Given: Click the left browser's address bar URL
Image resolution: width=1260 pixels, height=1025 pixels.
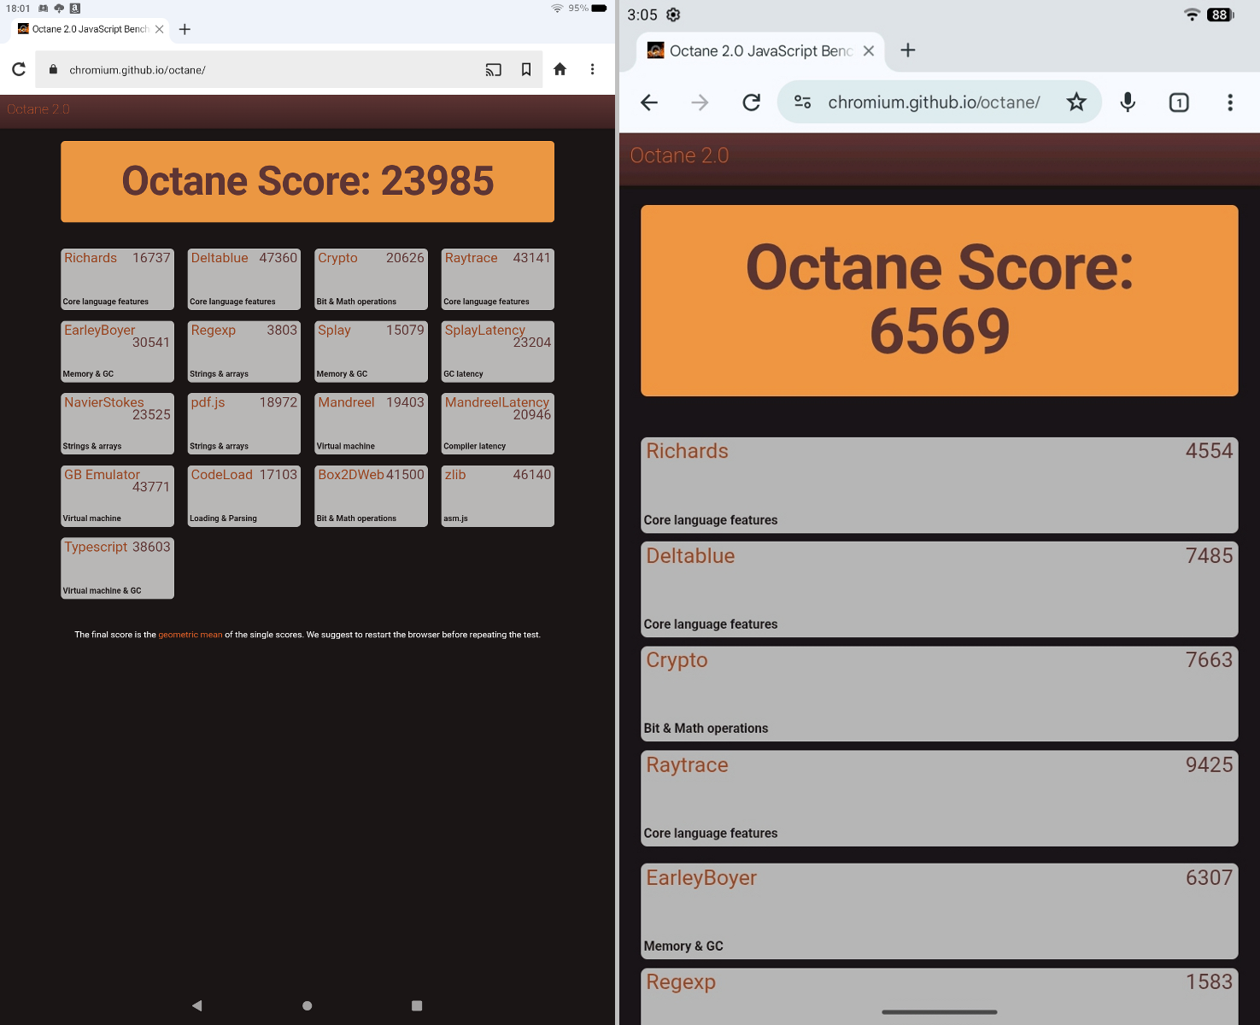Looking at the screenshot, I should pyautogui.click(x=138, y=70).
